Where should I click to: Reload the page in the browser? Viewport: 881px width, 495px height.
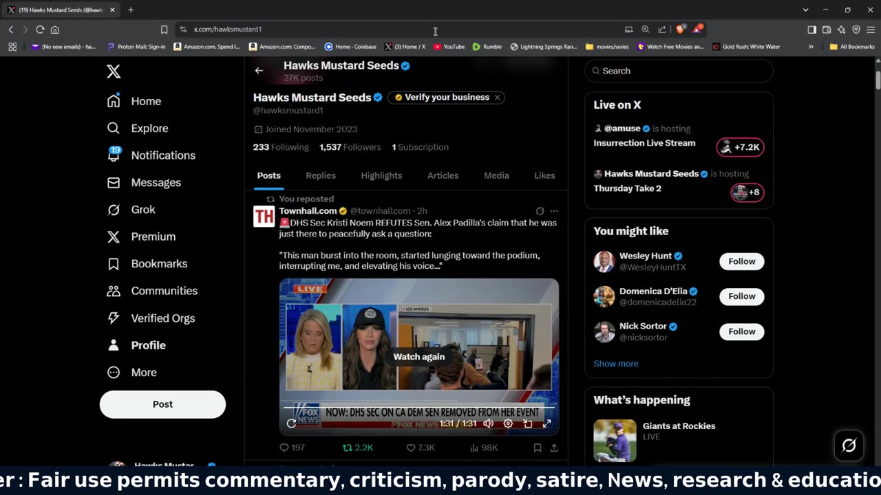click(x=40, y=30)
